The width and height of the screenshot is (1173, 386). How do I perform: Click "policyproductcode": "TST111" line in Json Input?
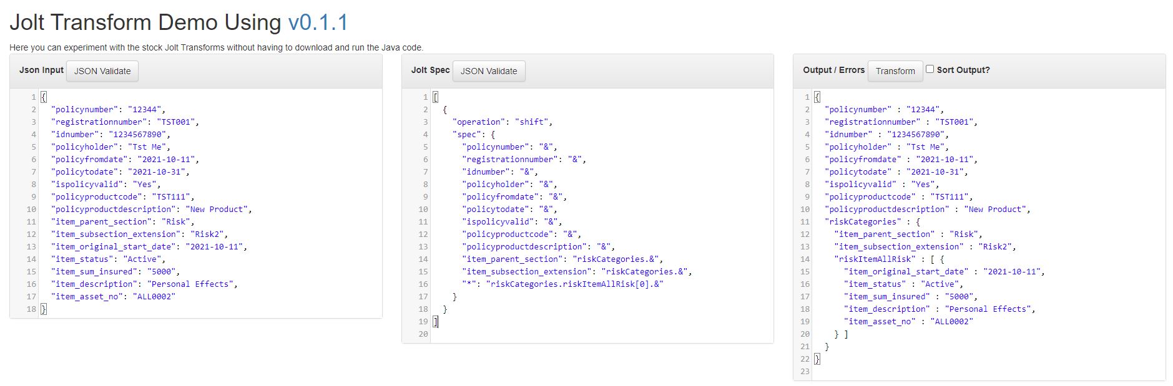(122, 197)
